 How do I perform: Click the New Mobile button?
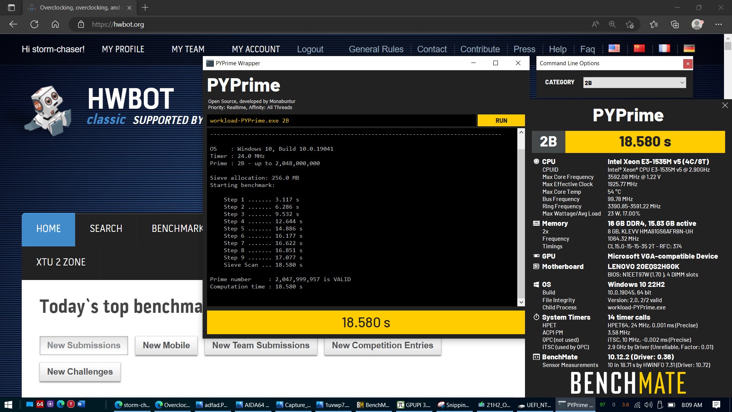tap(166, 346)
